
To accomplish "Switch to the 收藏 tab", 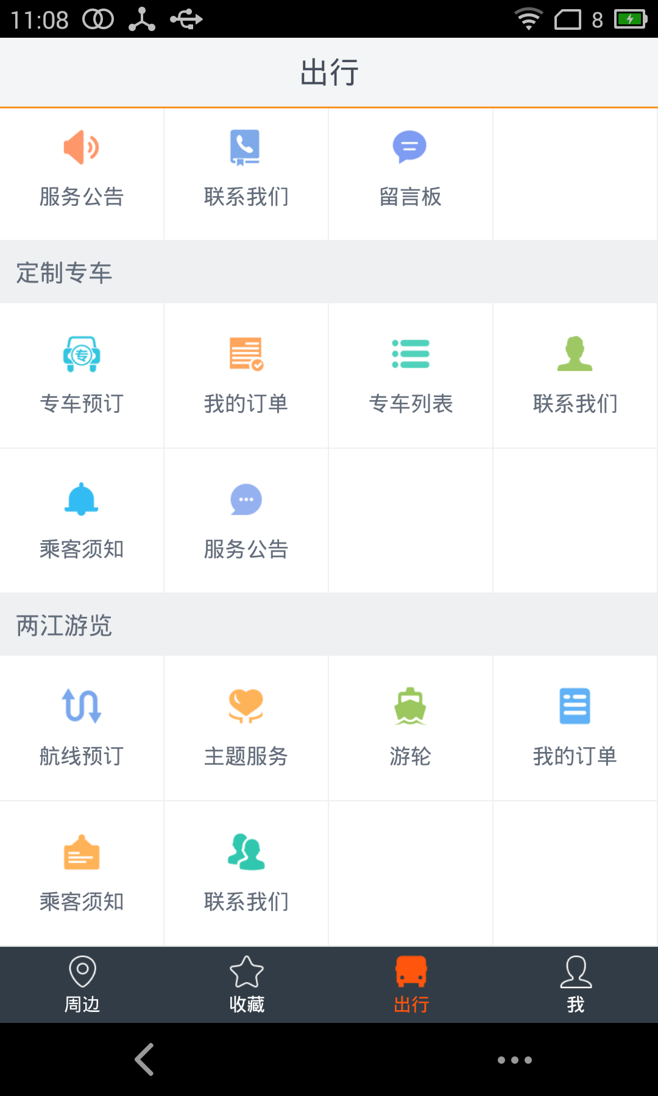I will [x=247, y=985].
